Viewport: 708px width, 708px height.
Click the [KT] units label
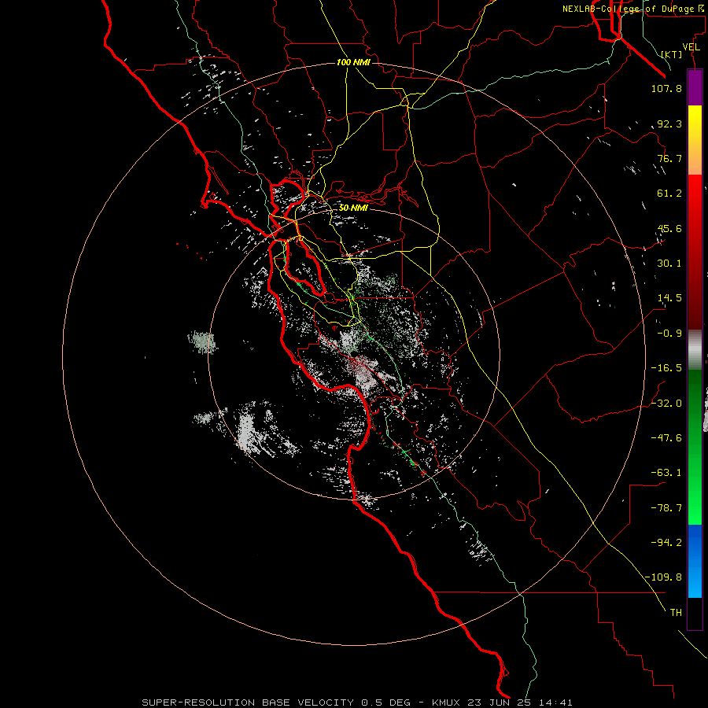[x=672, y=54]
